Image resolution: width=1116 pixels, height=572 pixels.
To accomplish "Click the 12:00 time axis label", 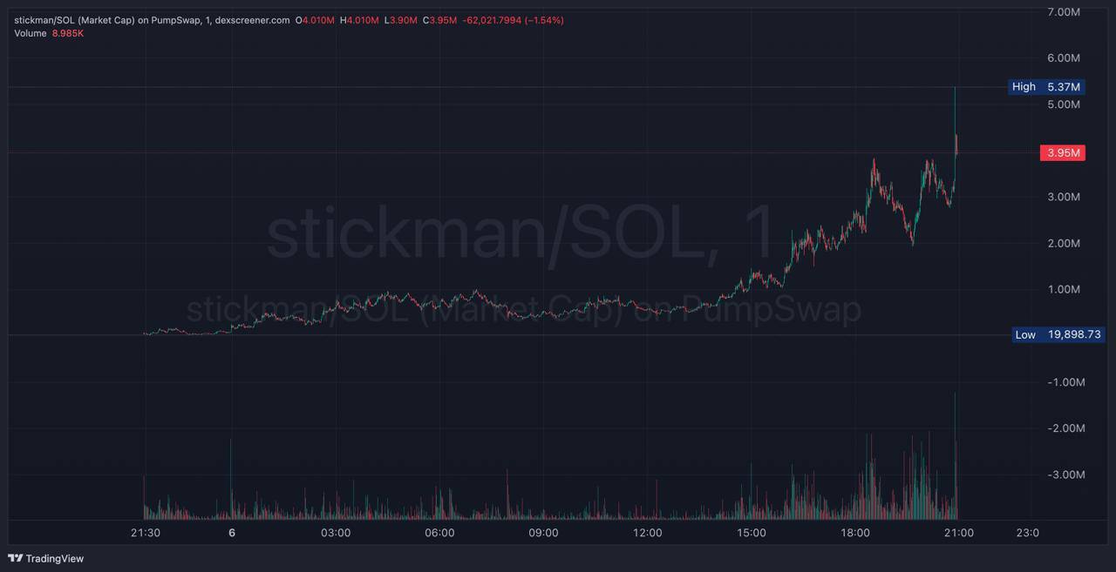I will [x=647, y=533].
